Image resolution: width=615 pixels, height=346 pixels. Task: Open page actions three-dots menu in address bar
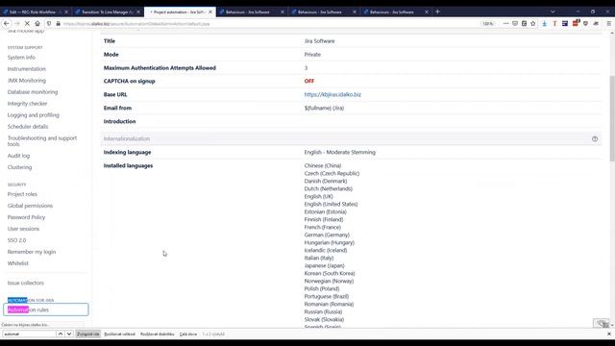click(506, 23)
